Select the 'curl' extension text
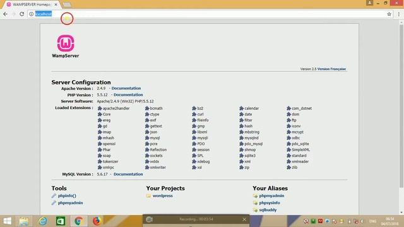Image resolution: width=404 pixels, height=227 pixels. [x=201, y=114]
